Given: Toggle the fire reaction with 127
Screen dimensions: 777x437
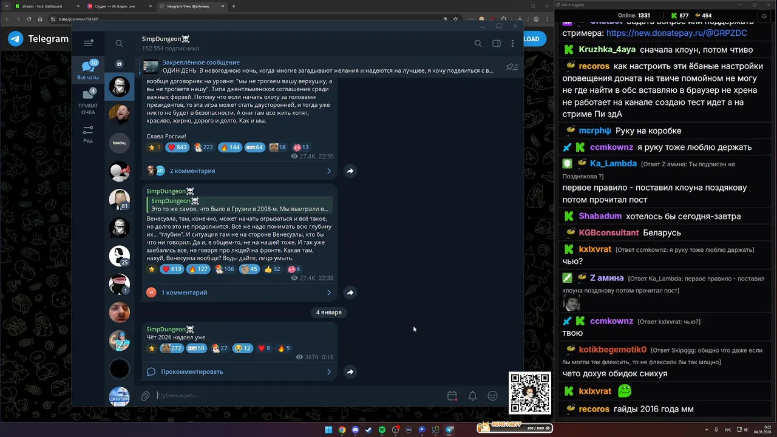Looking at the screenshot, I should pyautogui.click(x=198, y=269).
